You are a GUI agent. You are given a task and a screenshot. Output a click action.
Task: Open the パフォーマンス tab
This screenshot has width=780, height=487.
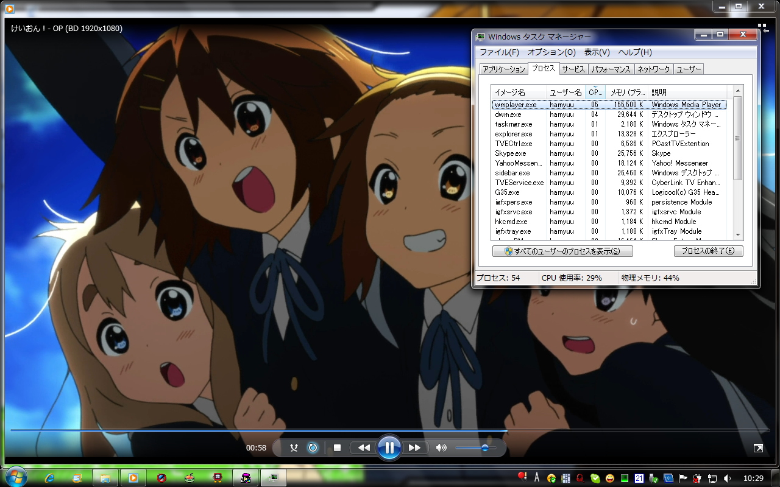point(611,69)
